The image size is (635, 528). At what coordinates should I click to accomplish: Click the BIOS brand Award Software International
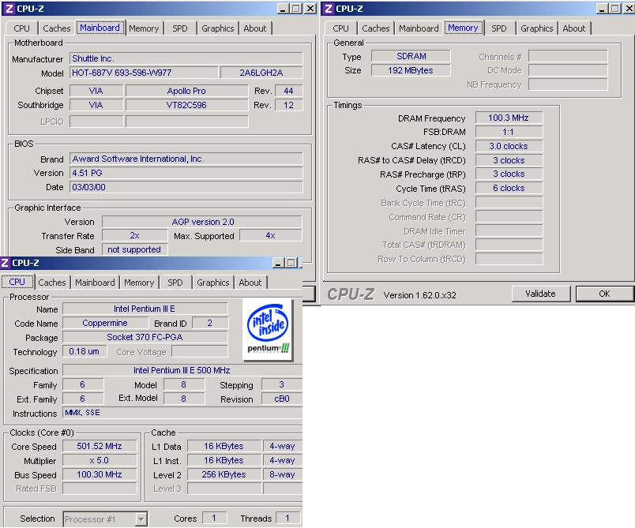tap(186, 159)
